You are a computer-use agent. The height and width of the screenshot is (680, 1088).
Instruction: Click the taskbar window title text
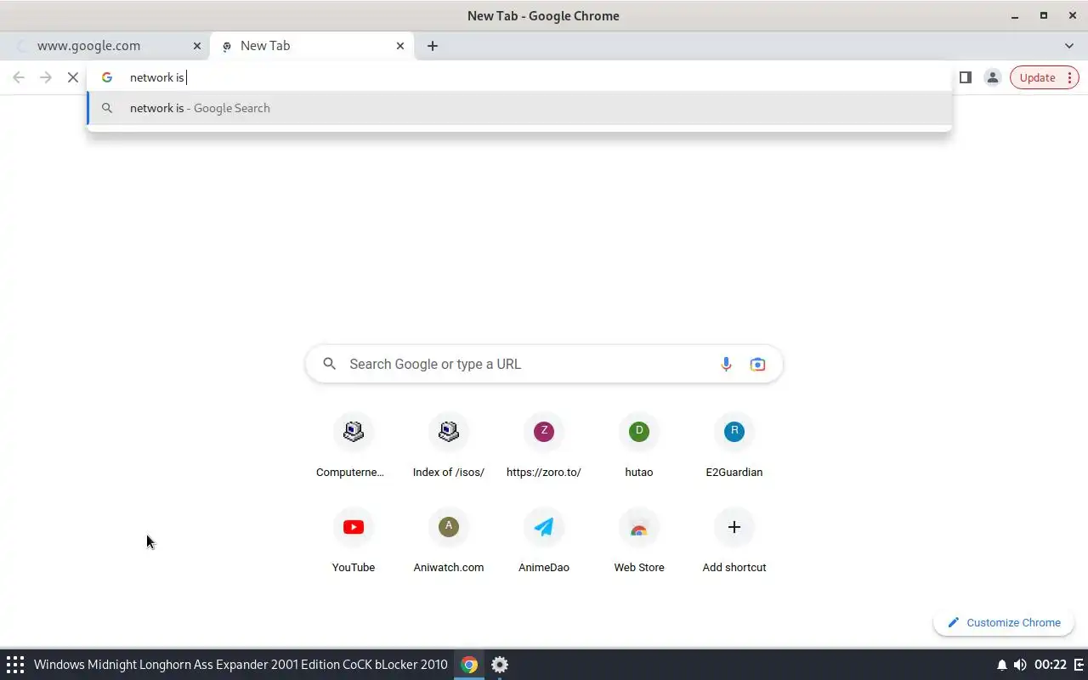(x=241, y=665)
